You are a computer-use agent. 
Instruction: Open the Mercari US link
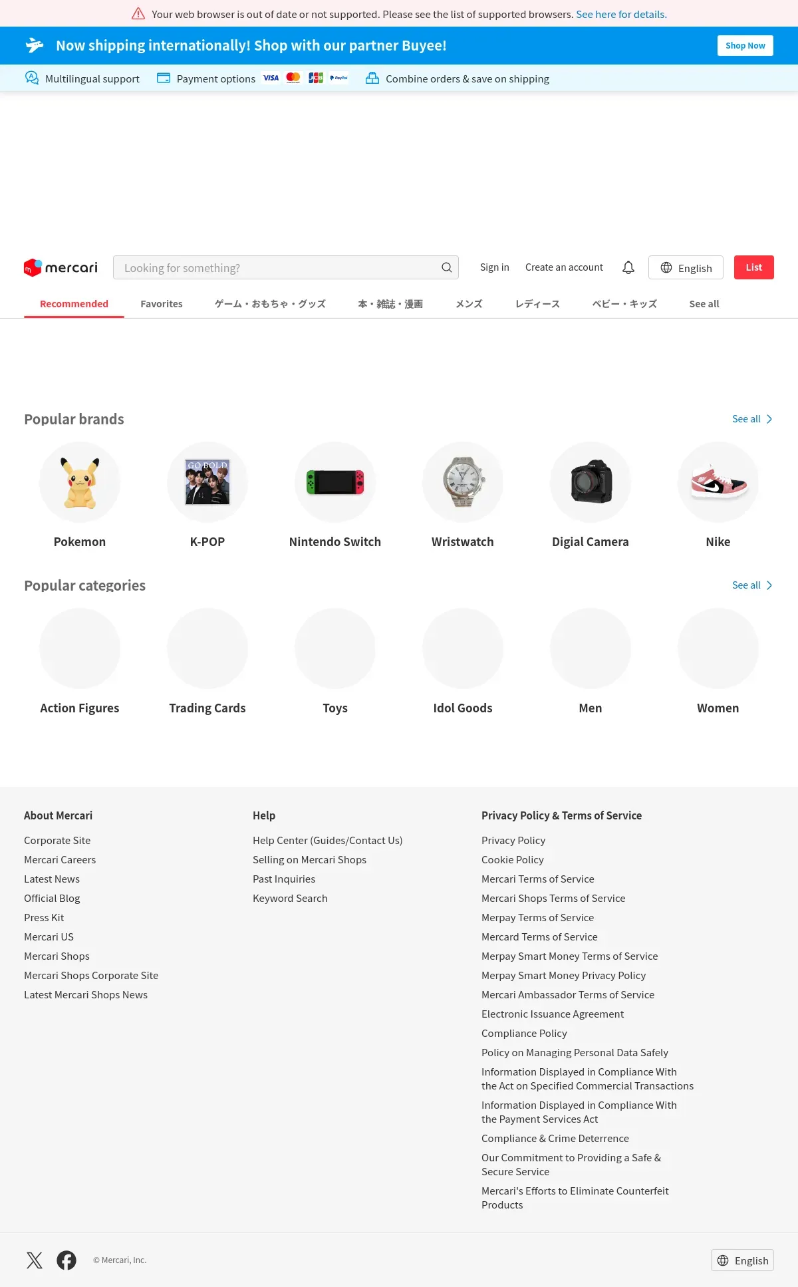tap(49, 937)
